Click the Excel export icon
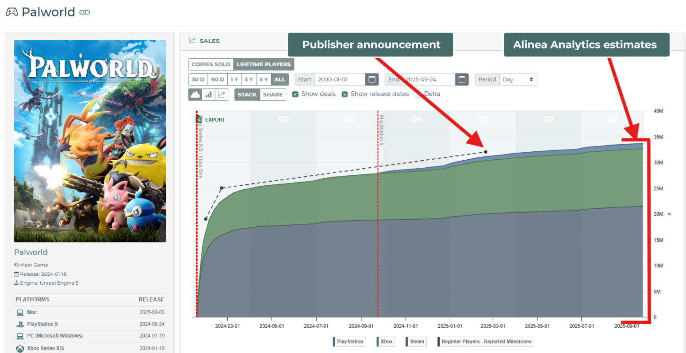Screen dimensions: 686x353 [x=199, y=119]
